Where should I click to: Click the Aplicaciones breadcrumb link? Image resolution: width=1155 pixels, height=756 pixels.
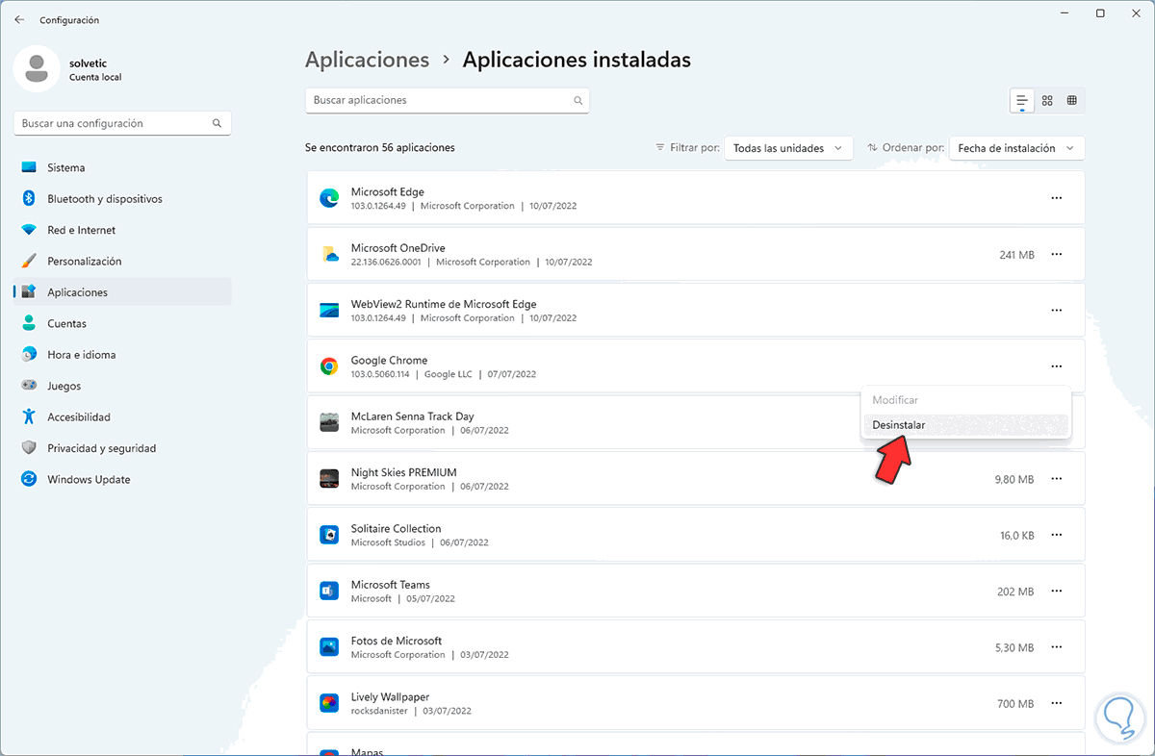(x=367, y=60)
